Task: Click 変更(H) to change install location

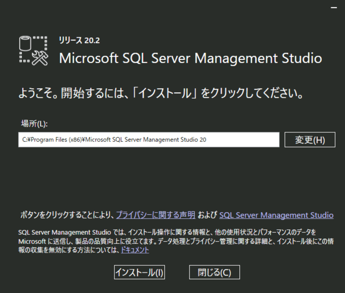Action: point(310,139)
